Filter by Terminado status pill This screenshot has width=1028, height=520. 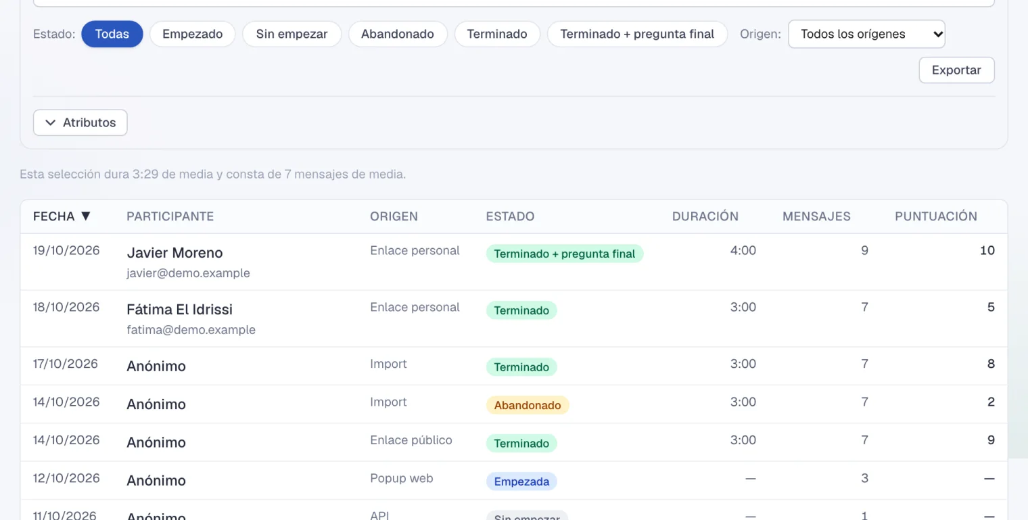(x=497, y=34)
